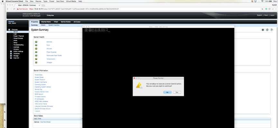Open the Power menu in menu bar

click(52, 1)
